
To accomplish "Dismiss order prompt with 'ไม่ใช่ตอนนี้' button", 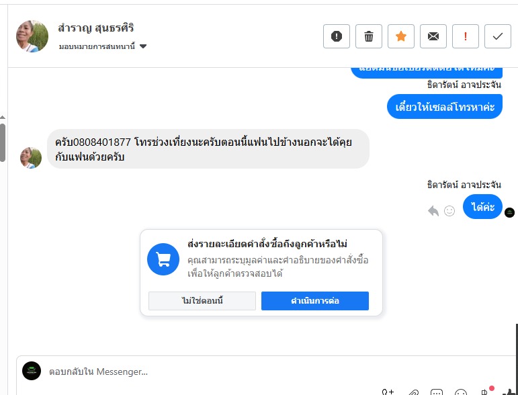I will (202, 301).
